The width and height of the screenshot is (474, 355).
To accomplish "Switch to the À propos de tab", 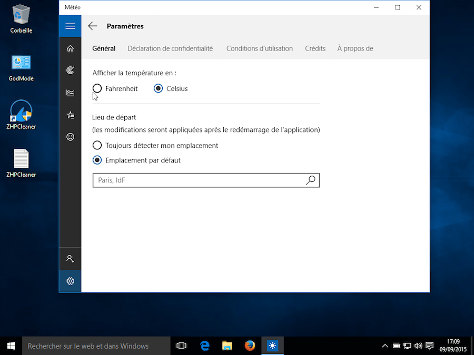I will tap(355, 48).
